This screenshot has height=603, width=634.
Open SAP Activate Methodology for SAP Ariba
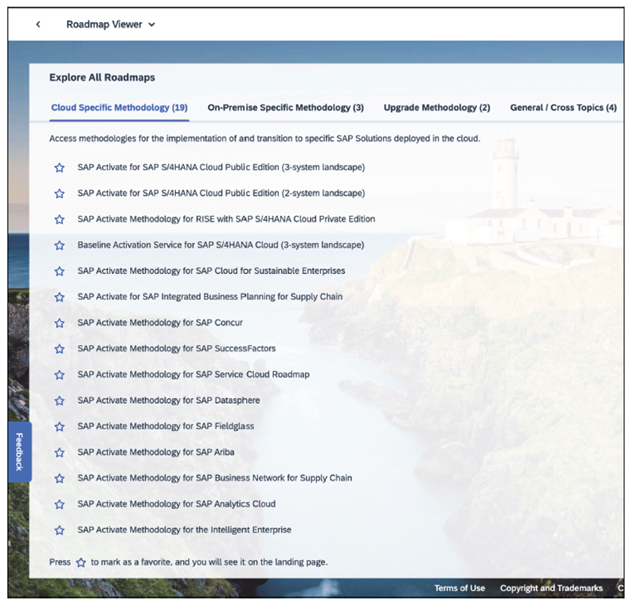point(156,452)
